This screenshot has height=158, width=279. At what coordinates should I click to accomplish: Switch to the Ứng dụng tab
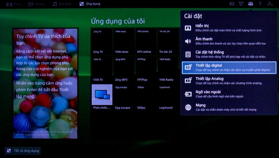[90, 4]
